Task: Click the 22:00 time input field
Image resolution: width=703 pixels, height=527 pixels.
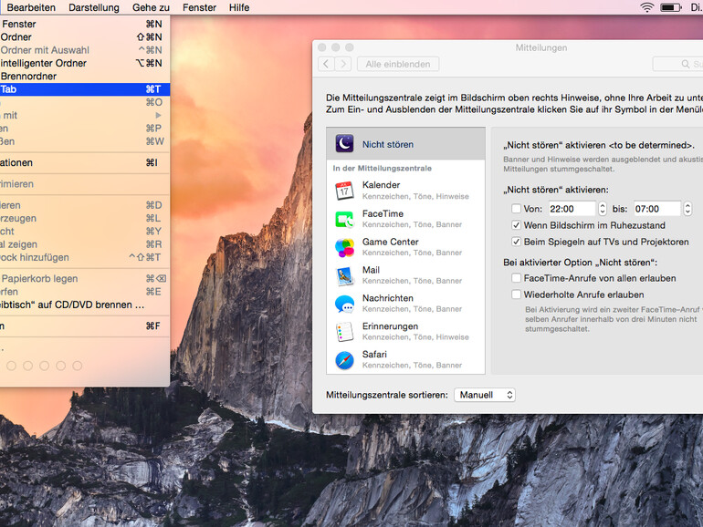Action: pos(571,209)
